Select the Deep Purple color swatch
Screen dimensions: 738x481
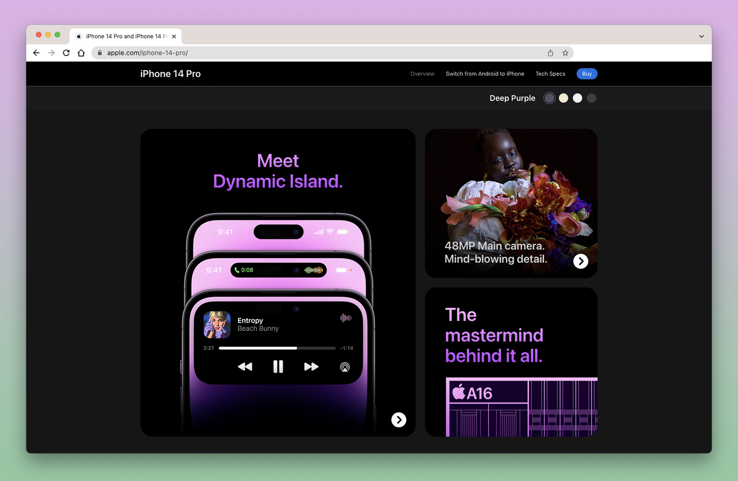549,98
